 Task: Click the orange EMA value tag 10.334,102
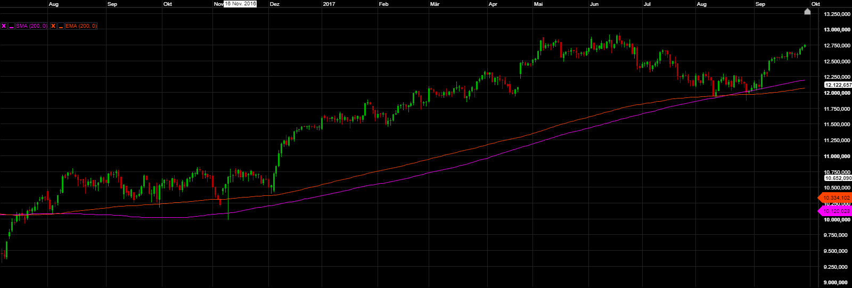point(836,198)
